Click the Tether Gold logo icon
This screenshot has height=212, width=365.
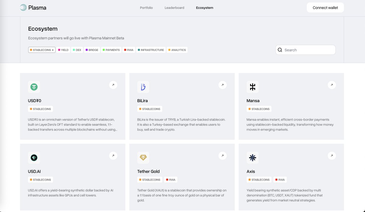click(x=143, y=158)
